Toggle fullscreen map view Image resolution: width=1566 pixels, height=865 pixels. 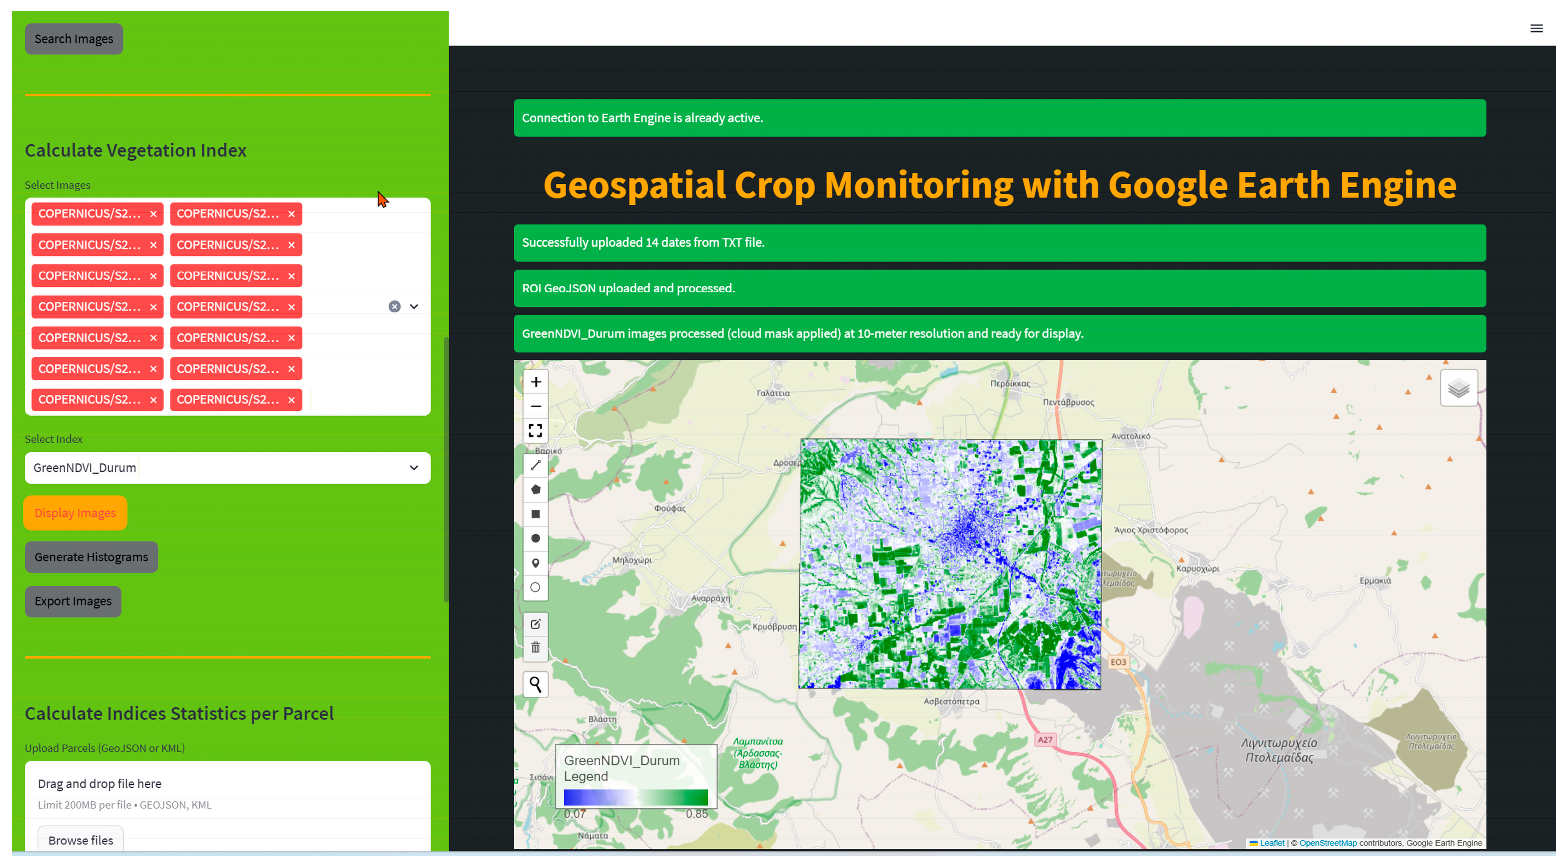[535, 430]
